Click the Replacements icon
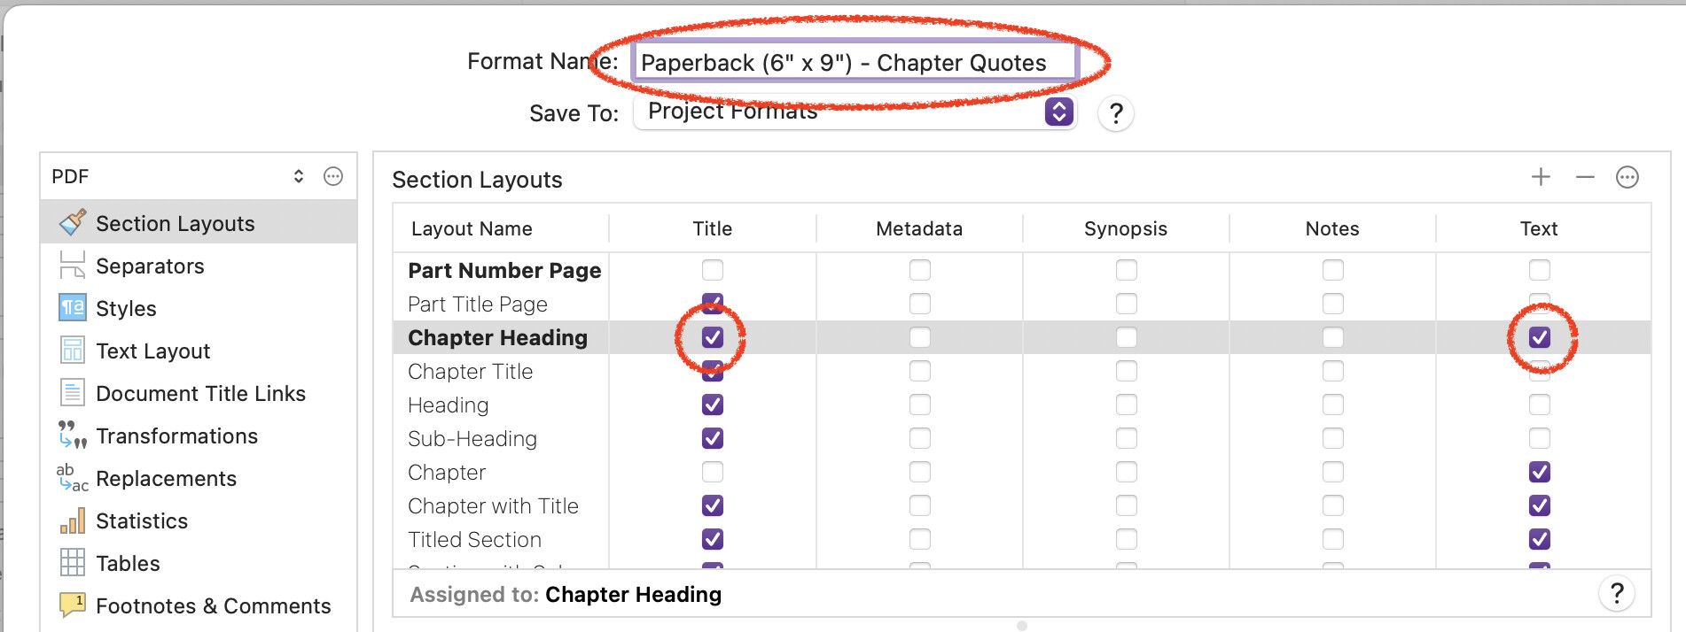 pyautogui.click(x=72, y=477)
